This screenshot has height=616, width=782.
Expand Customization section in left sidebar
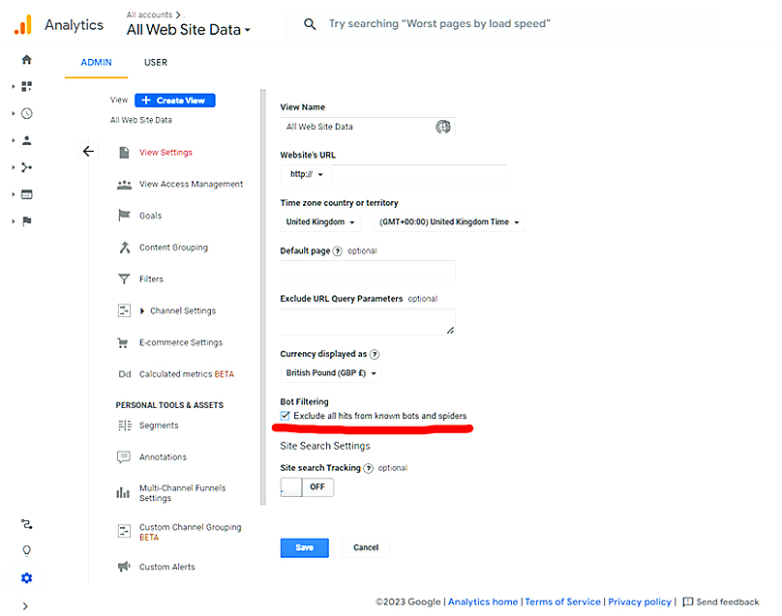point(14,87)
